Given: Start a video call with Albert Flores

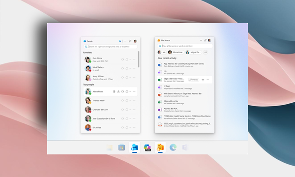Looking at the screenshot, I should click(x=122, y=91).
